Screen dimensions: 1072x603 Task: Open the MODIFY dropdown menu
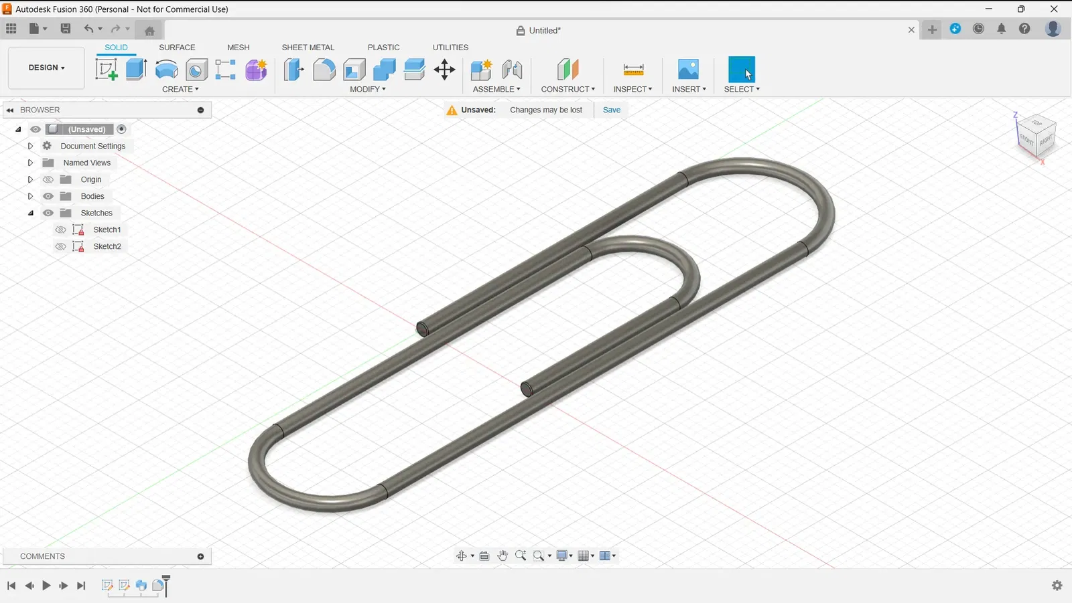point(368,89)
